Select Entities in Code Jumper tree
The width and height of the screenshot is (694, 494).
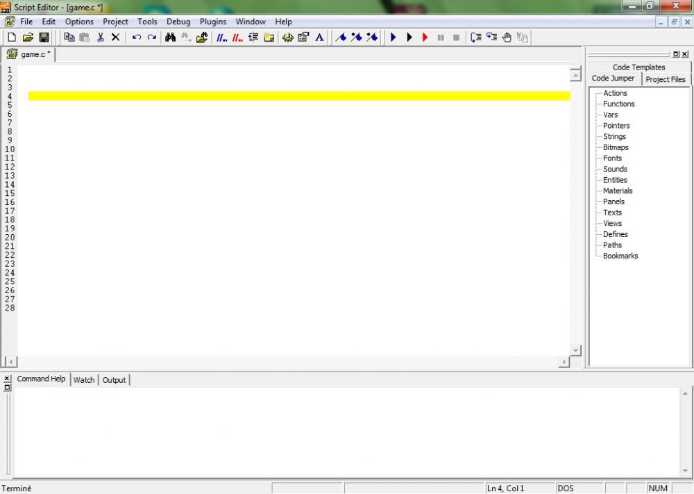pos(615,180)
